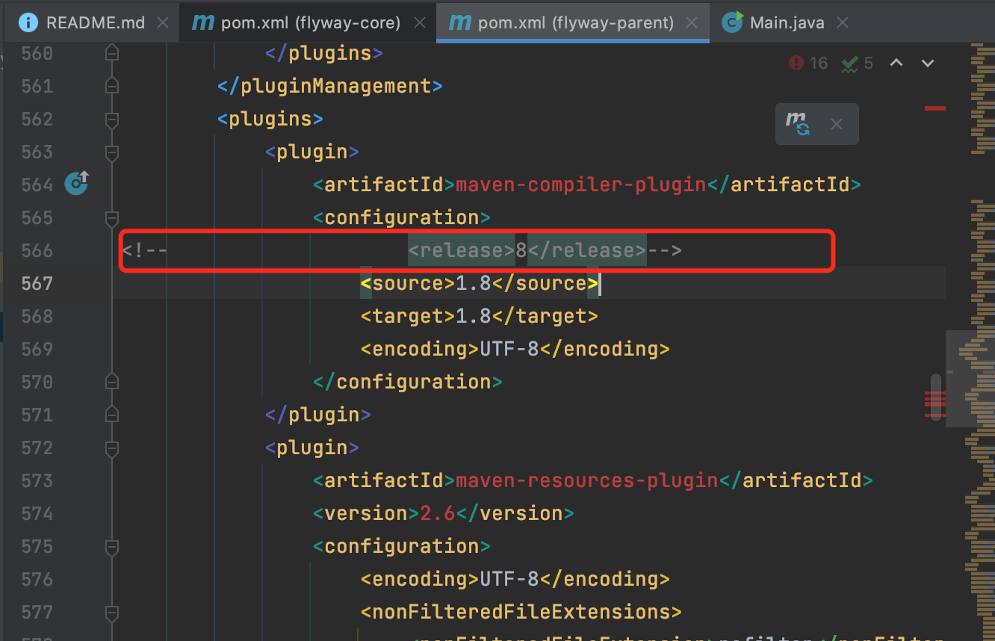Place cursor in source 1.8 value
The image size is (995, 641).
474,283
